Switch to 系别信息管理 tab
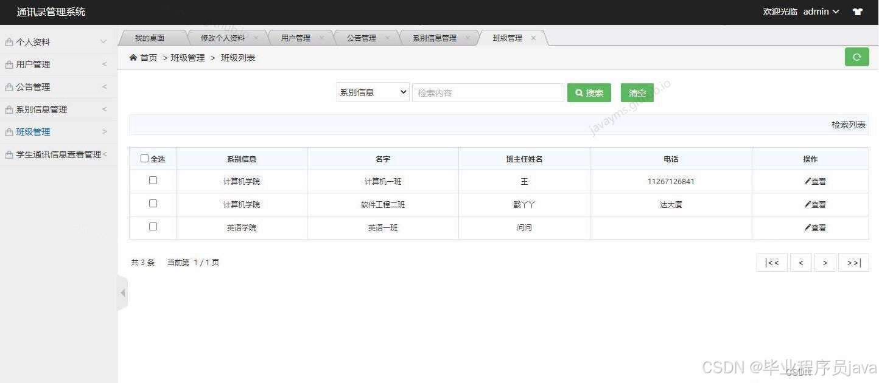 (x=435, y=38)
